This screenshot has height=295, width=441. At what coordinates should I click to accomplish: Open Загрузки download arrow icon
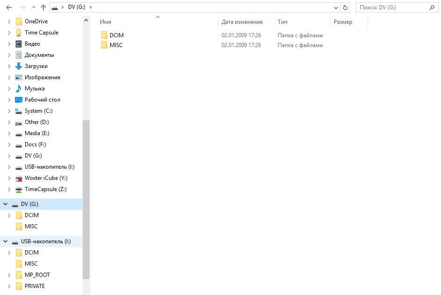(19, 66)
